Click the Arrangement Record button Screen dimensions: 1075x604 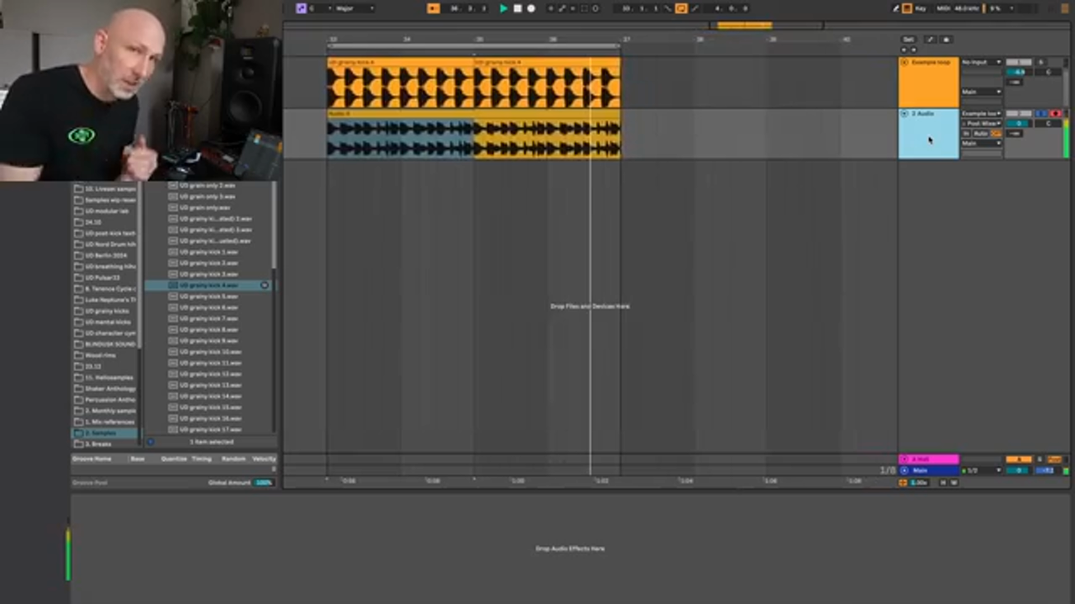click(531, 8)
